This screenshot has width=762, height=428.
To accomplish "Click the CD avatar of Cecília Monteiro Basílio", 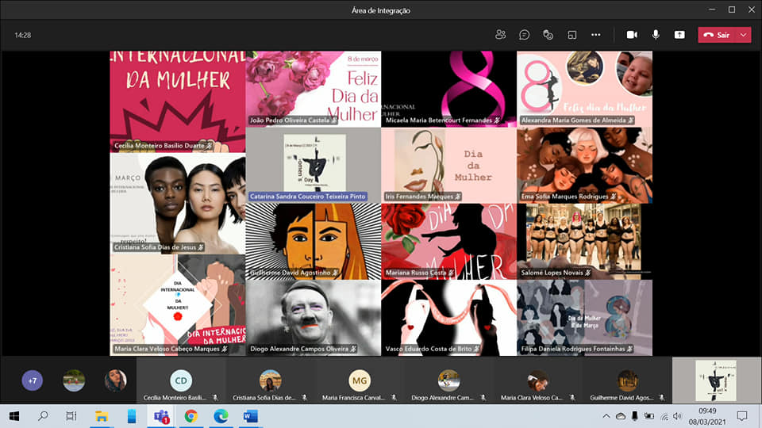I will 181,380.
